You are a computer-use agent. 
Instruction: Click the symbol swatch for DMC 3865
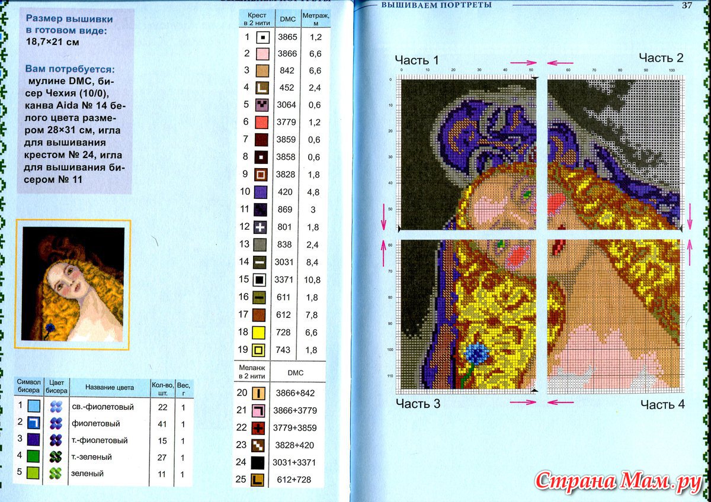pyautogui.click(x=262, y=37)
